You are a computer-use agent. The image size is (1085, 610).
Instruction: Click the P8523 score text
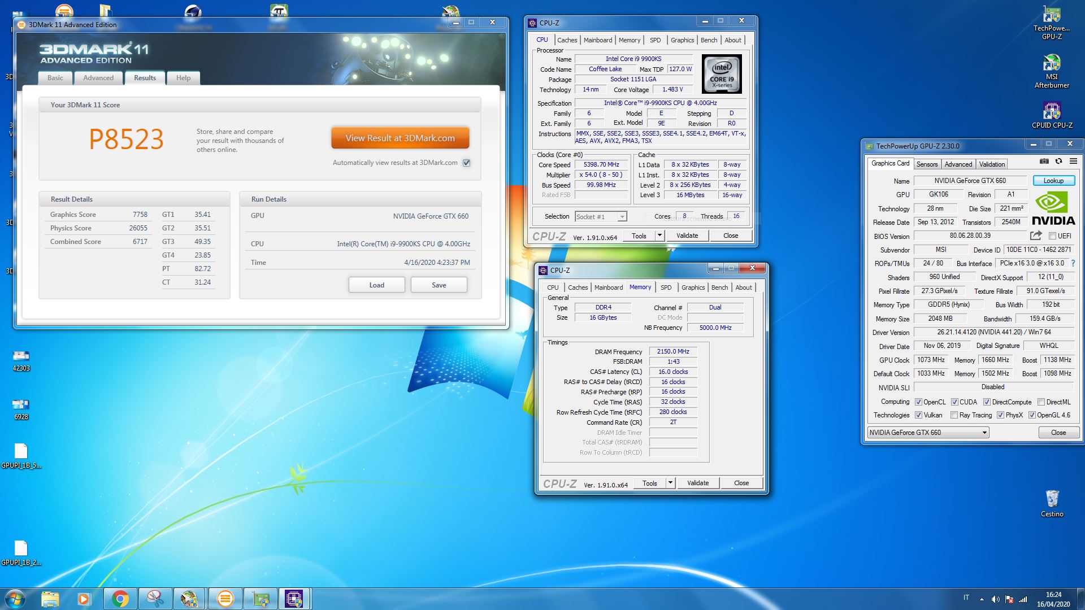127,139
